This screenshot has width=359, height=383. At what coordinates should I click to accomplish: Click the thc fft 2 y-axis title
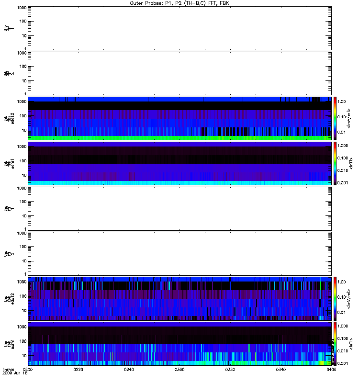pyautogui.click(x=9, y=254)
